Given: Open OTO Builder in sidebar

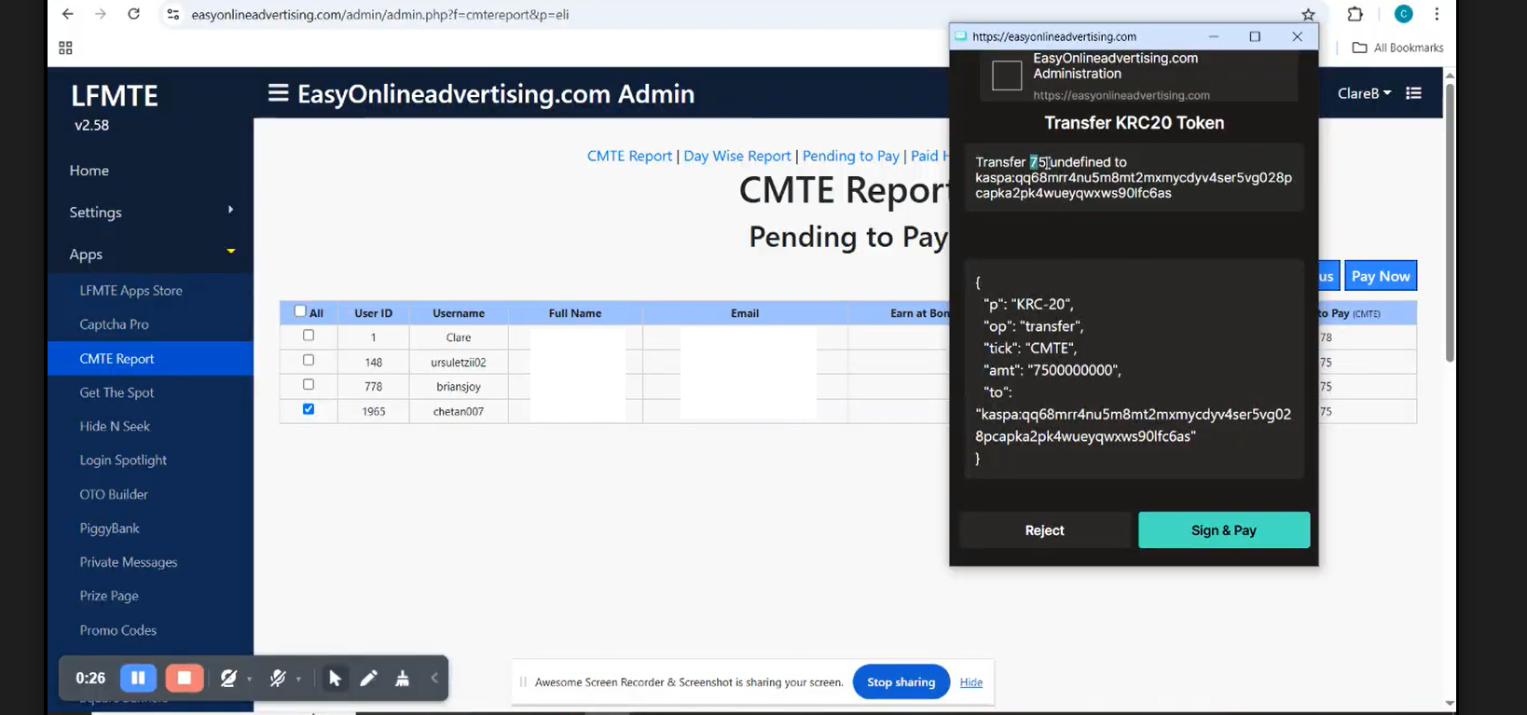Looking at the screenshot, I should [x=114, y=494].
